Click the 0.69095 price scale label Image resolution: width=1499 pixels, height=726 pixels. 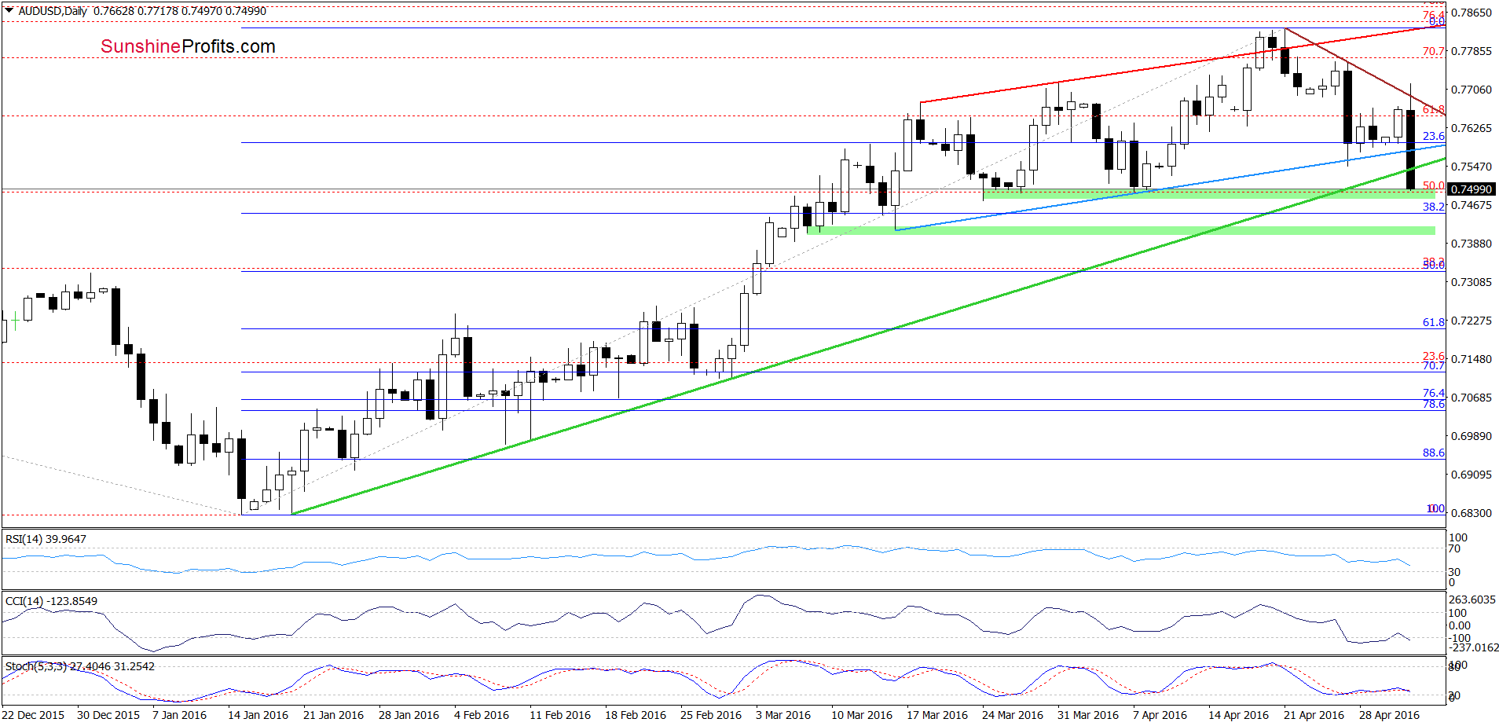pos(1471,475)
